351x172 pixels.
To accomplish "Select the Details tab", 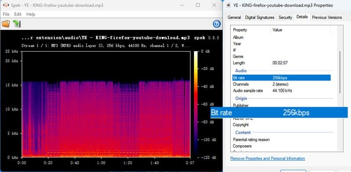I will 302,17.
